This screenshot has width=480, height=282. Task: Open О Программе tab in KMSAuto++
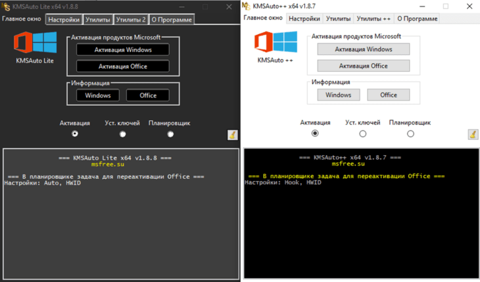[418, 18]
